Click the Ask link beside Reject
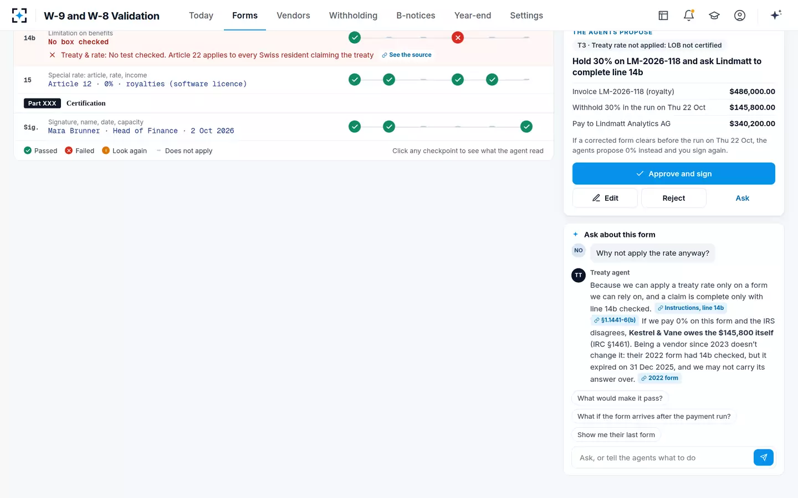The image size is (798, 498). click(x=743, y=198)
